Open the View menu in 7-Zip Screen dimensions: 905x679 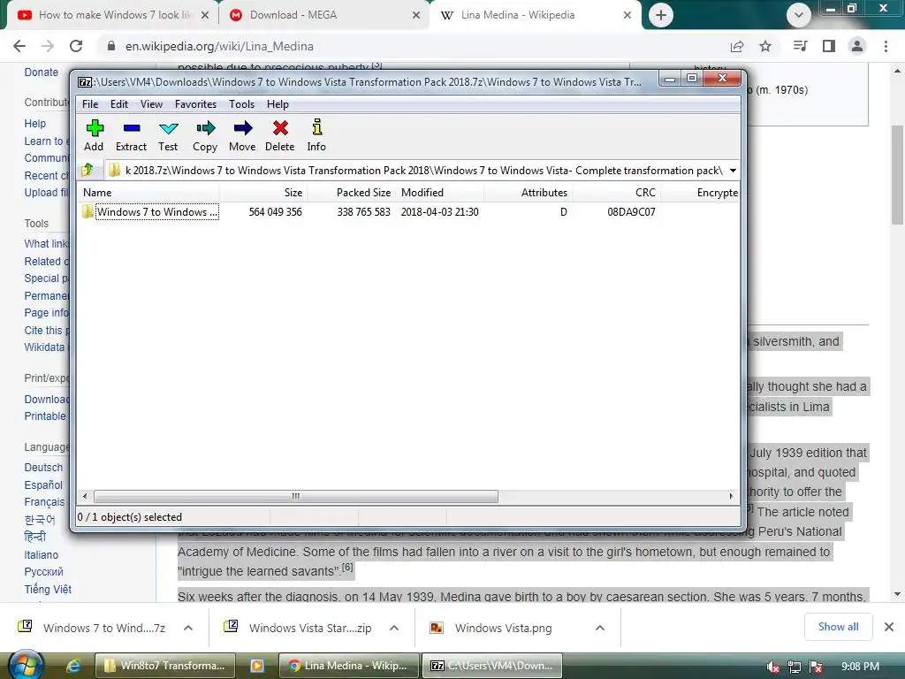(151, 104)
